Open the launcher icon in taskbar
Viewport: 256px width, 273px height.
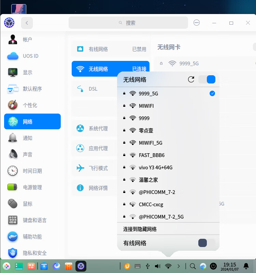pyautogui.click(x=6, y=266)
